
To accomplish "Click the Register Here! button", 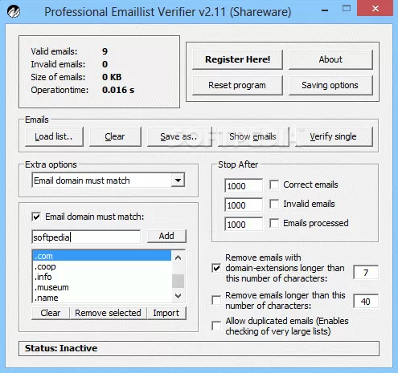I will pyautogui.click(x=237, y=59).
